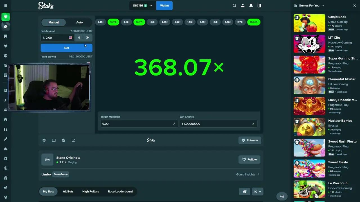Switch to Auto betting mode
Screen dimensions: 360x202
pyautogui.click(x=80, y=22)
